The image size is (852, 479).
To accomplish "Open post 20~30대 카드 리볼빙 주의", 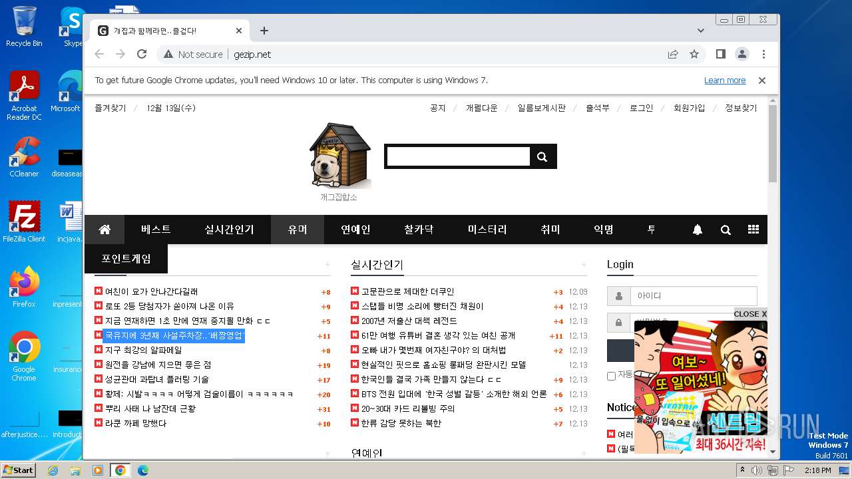I will tap(408, 408).
